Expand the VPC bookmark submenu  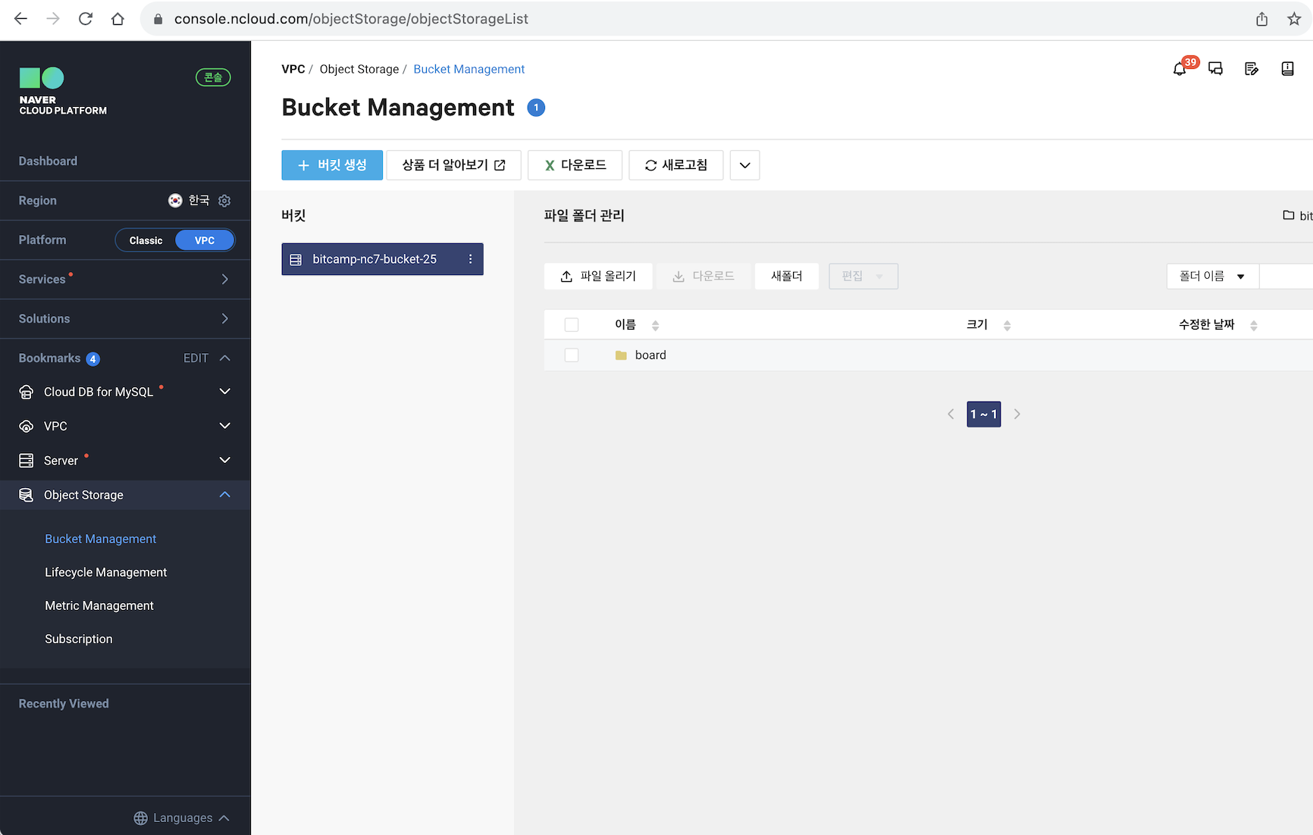[224, 426]
